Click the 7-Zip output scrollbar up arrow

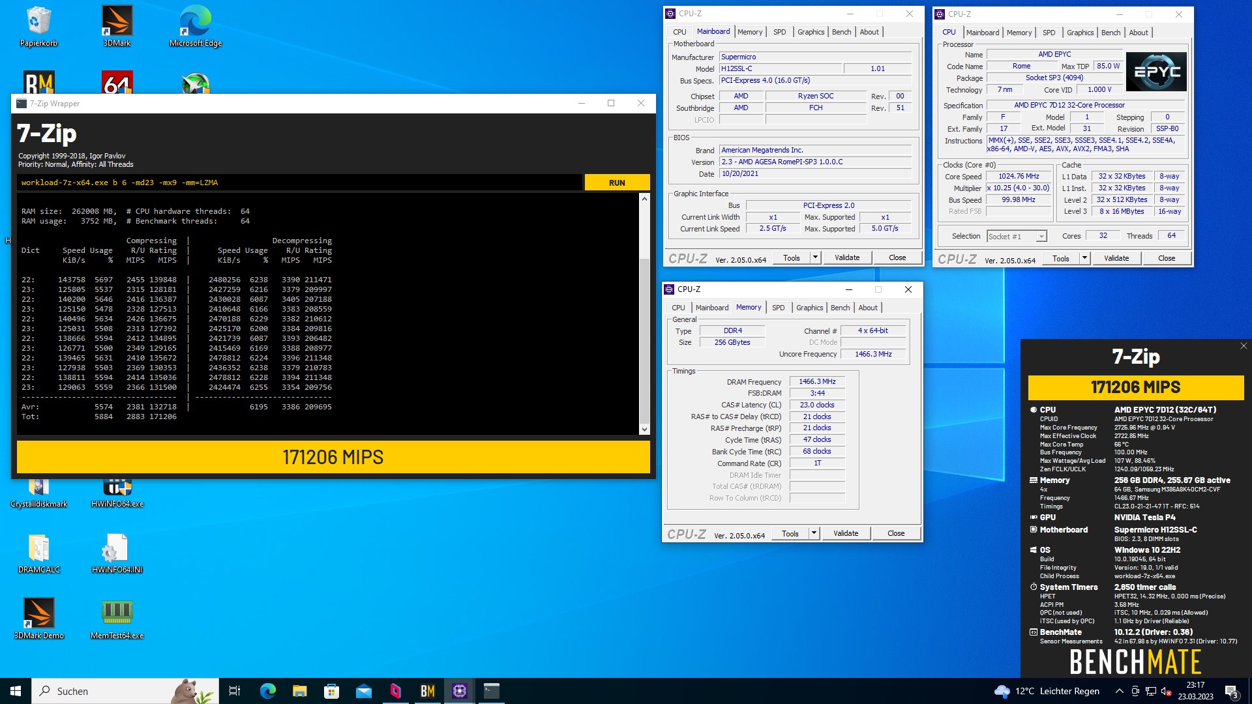[x=644, y=199]
